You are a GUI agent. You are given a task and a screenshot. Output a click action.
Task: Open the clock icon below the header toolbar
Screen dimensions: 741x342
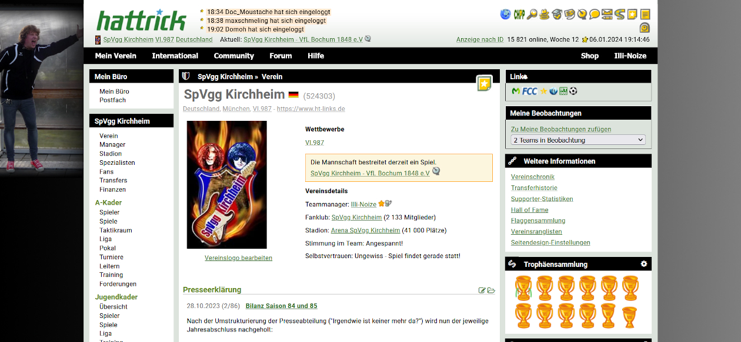(x=645, y=28)
